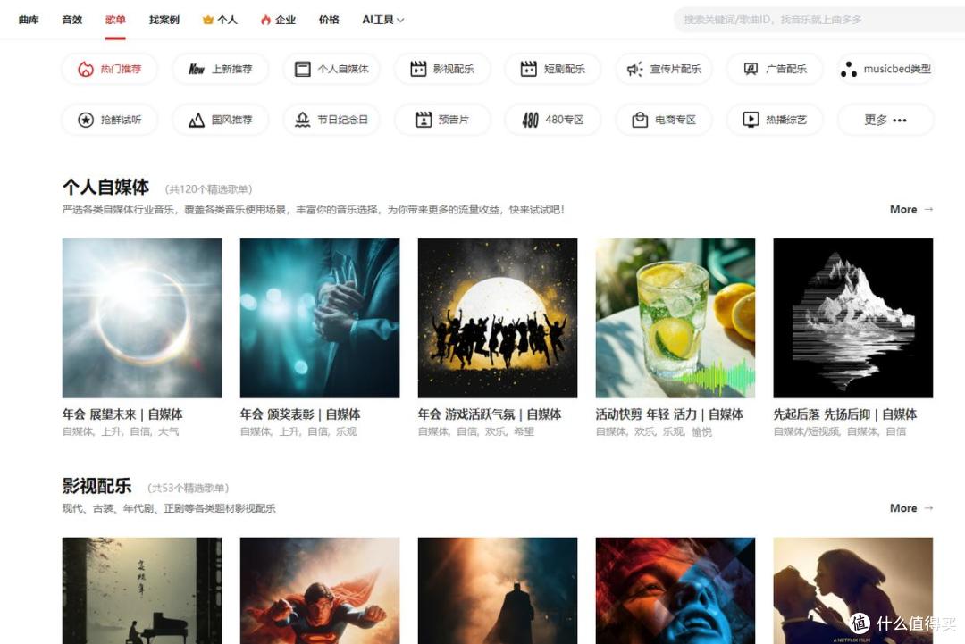Click the crown icon next to 个人
Image resolution: width=965 pixels, height=644 pixels.
[208, 20]
